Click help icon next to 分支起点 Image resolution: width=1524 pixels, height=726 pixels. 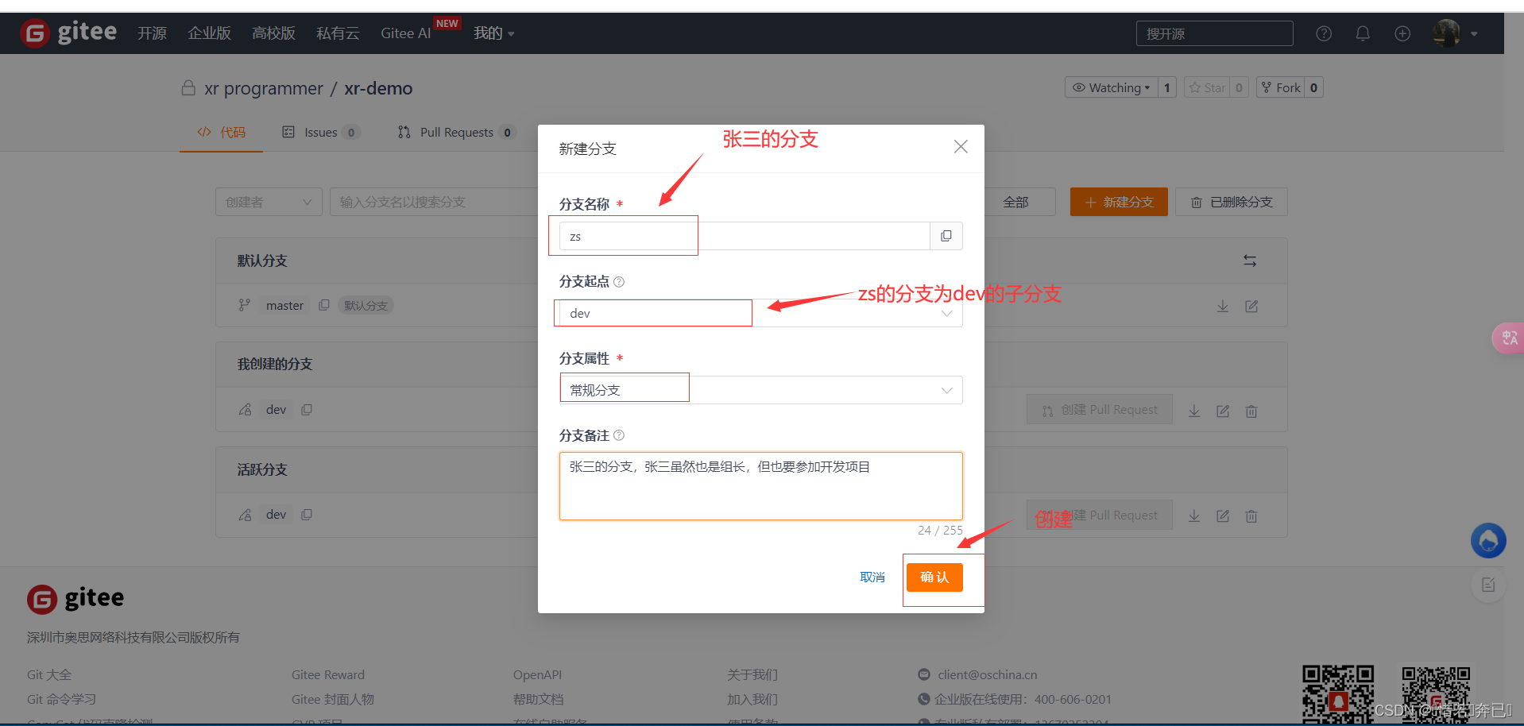(619, 281)
